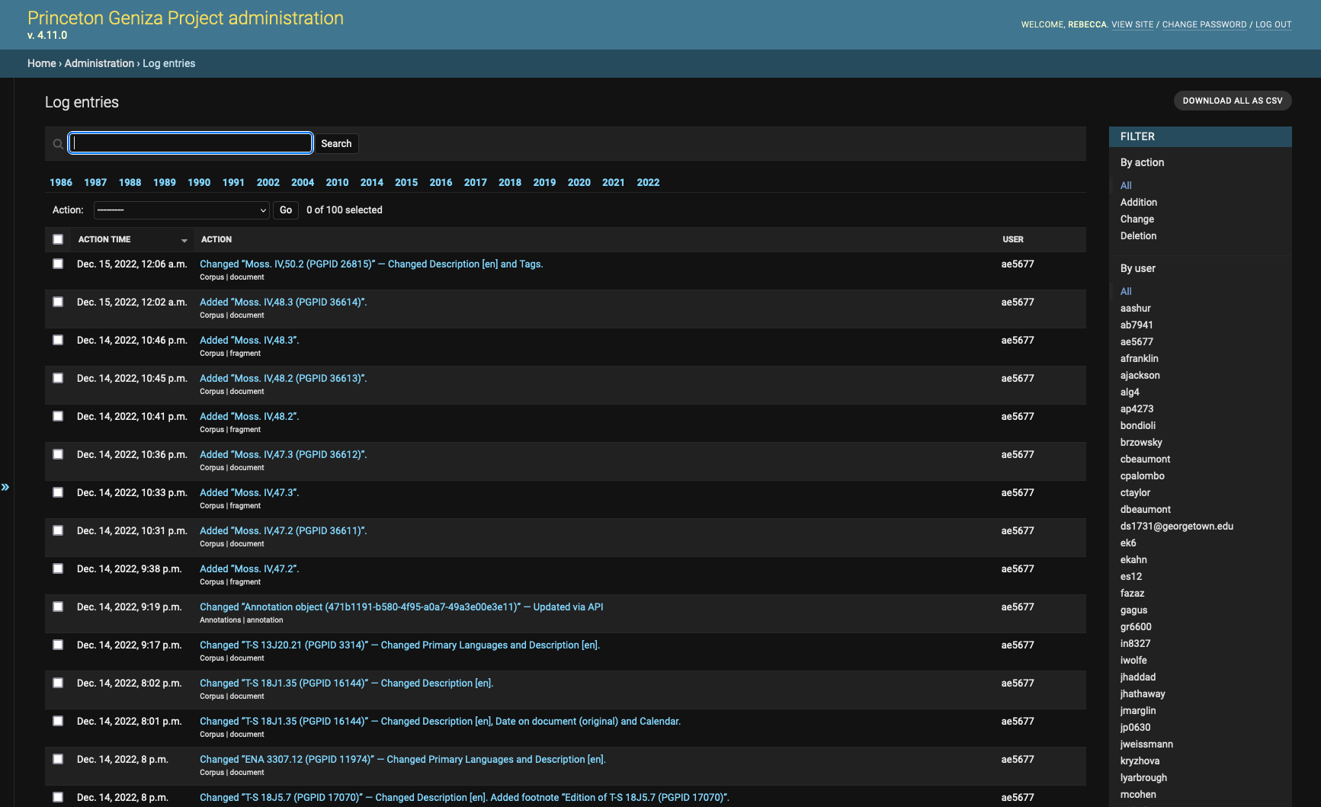Image resolution: width=1321 pixels, height=807 pixels.
Task: Sort by the User column header
Action: coord(1012,239)
